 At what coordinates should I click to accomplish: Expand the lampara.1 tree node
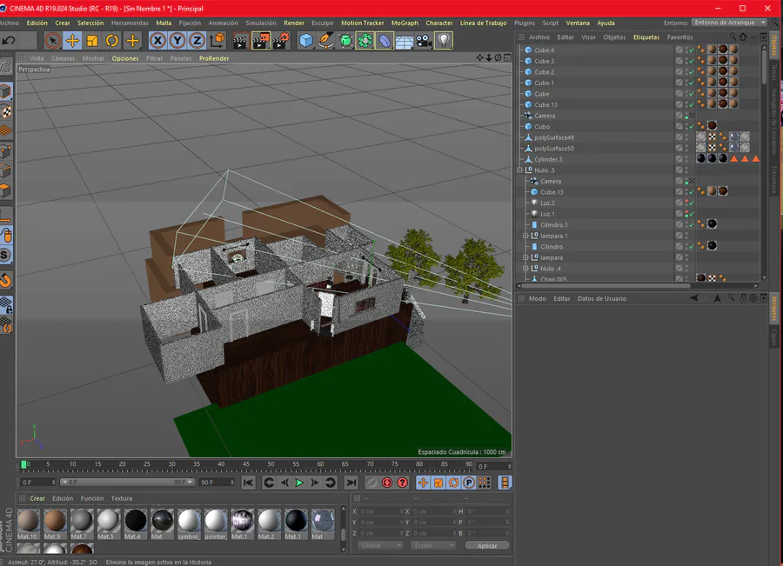coord(525,236)
